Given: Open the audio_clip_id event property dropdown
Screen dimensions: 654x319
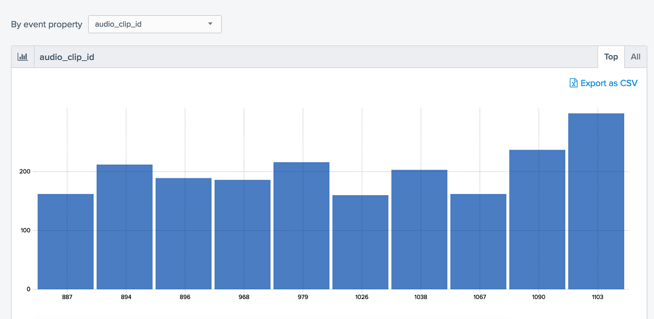Looking at the screenshot, I should pyautogui.click(x=155, y=24).
